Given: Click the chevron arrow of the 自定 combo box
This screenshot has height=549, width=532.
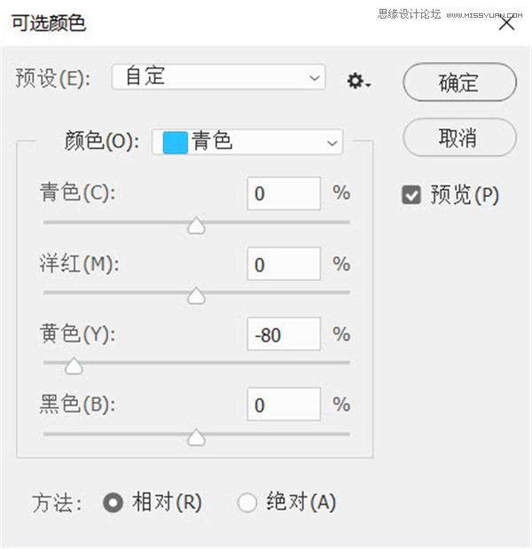Looking at the screenshot, I should coord(314,78).
